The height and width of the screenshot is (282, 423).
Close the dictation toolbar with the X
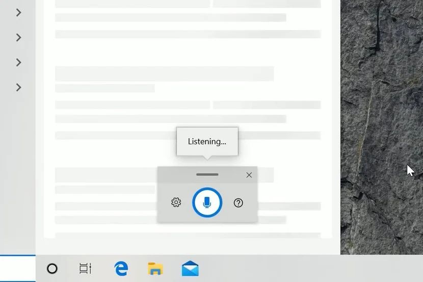click(x=249, y=175)
